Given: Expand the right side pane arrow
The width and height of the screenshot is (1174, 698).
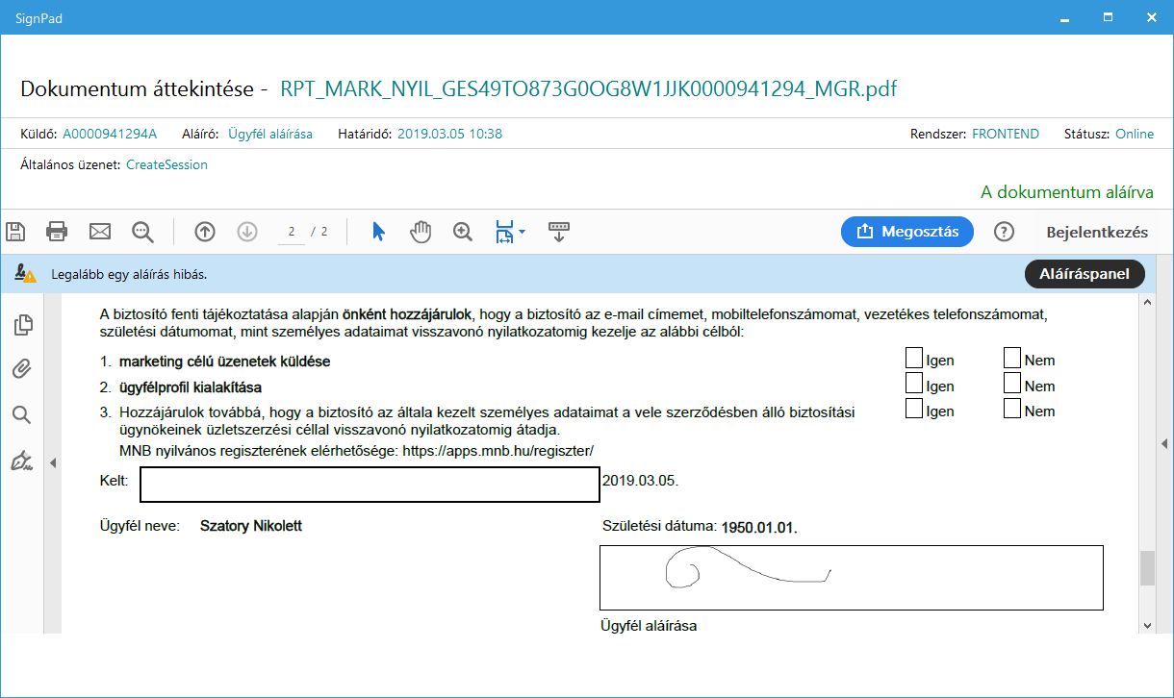Looking at the screenshot, I should coord(1164,441).
